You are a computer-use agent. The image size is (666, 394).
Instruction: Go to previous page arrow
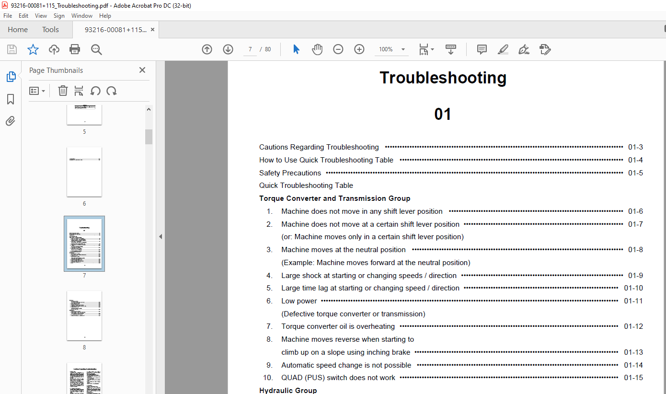(x=207, y=49)
